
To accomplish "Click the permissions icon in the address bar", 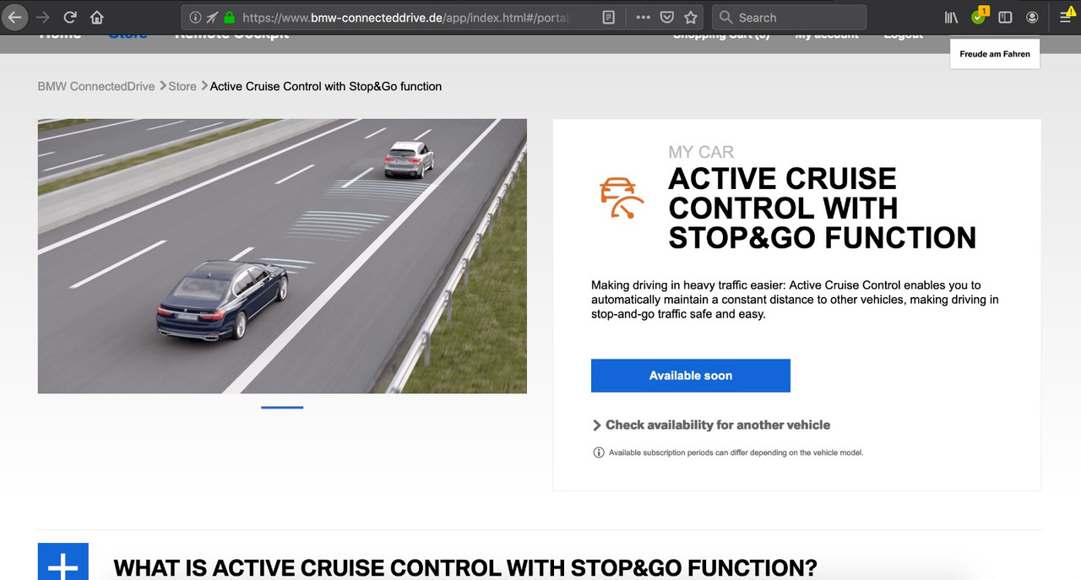I will (x=212, y=17).
